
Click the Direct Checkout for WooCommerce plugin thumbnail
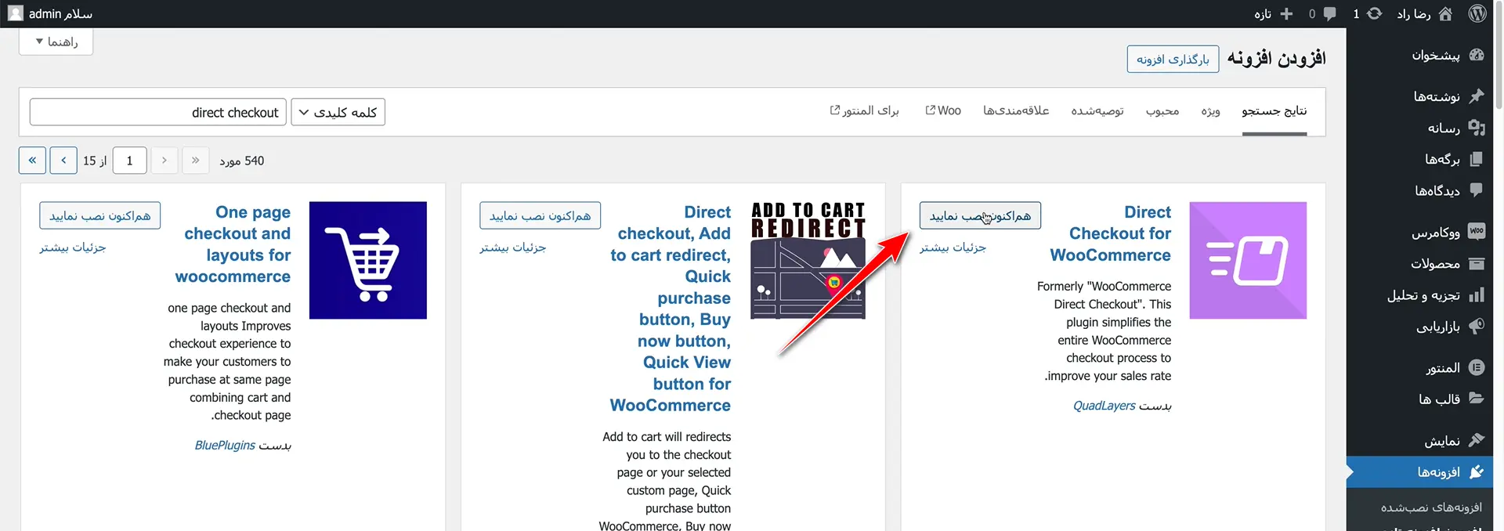point(1248,260)
